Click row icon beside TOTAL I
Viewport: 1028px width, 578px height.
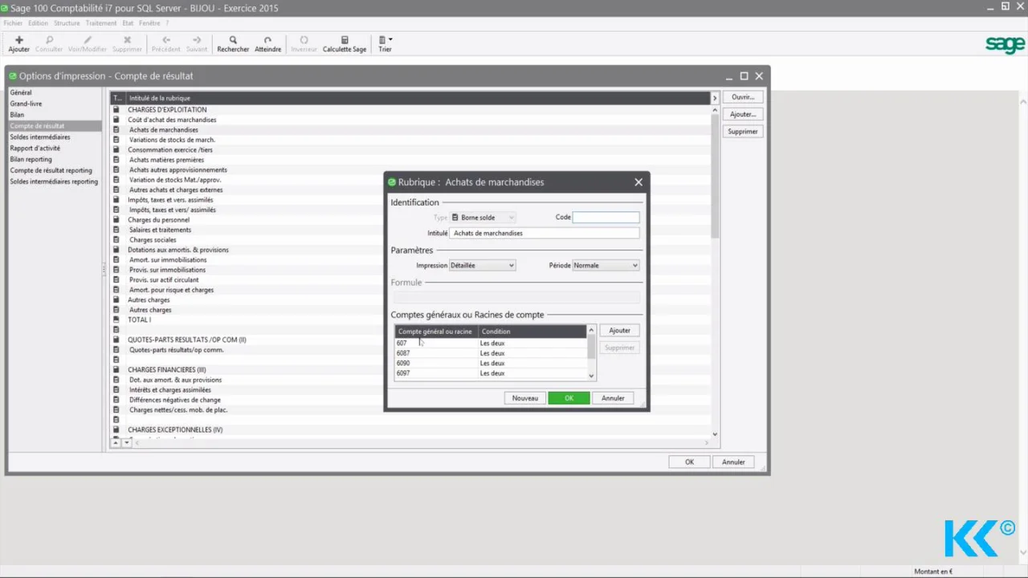pos(116,320)
